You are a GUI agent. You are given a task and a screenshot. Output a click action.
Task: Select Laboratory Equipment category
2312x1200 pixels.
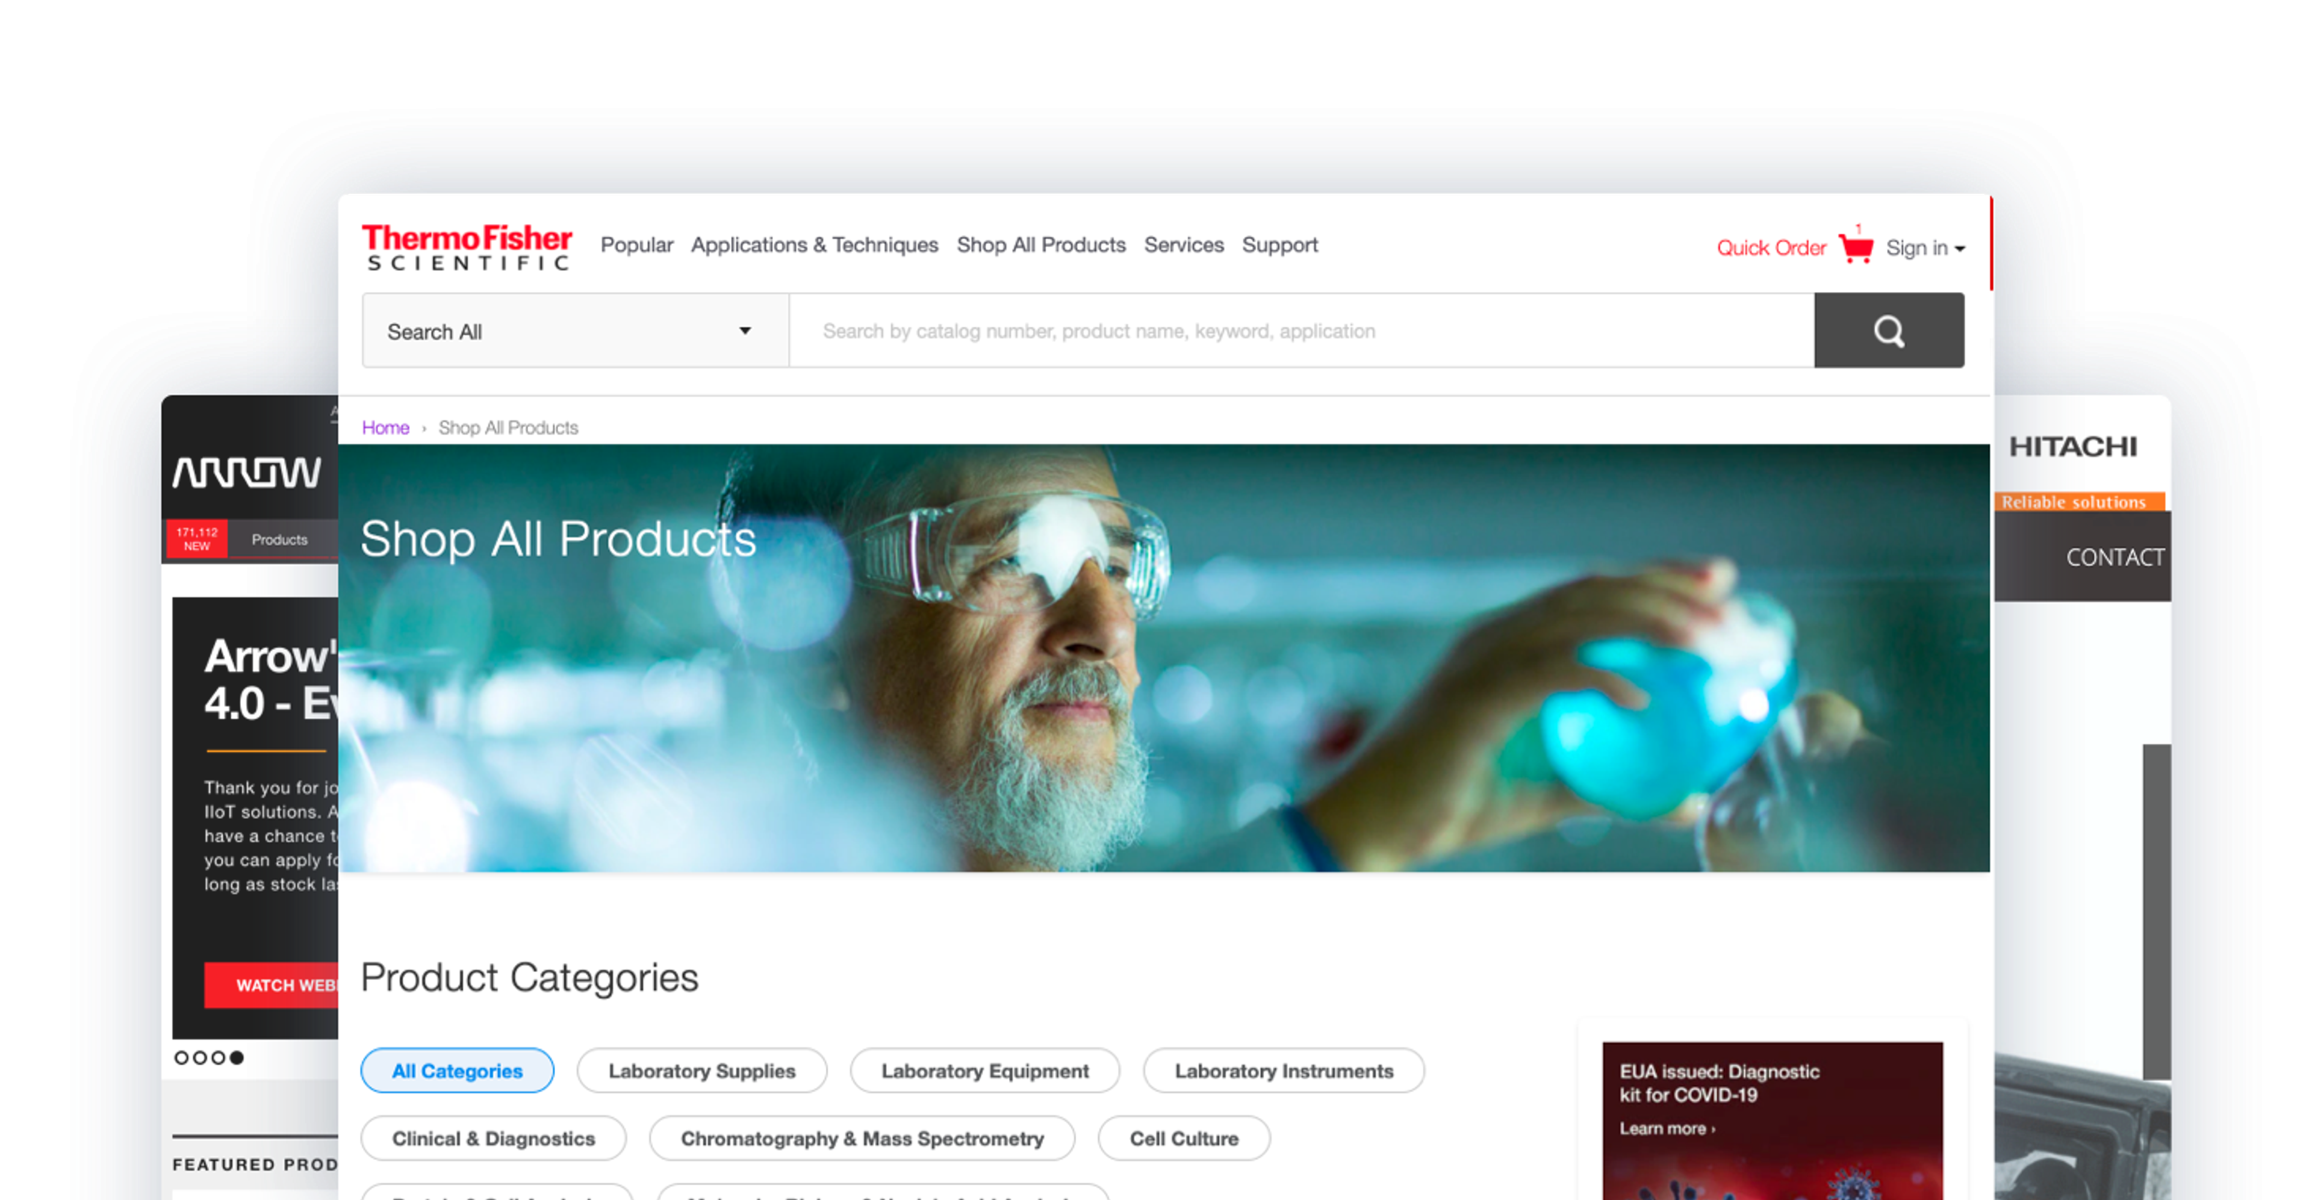tap(984, 1071)
